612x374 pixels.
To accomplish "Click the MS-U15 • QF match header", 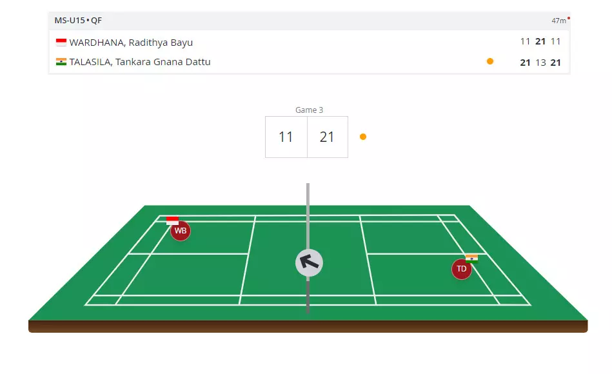I will point(78,20).
